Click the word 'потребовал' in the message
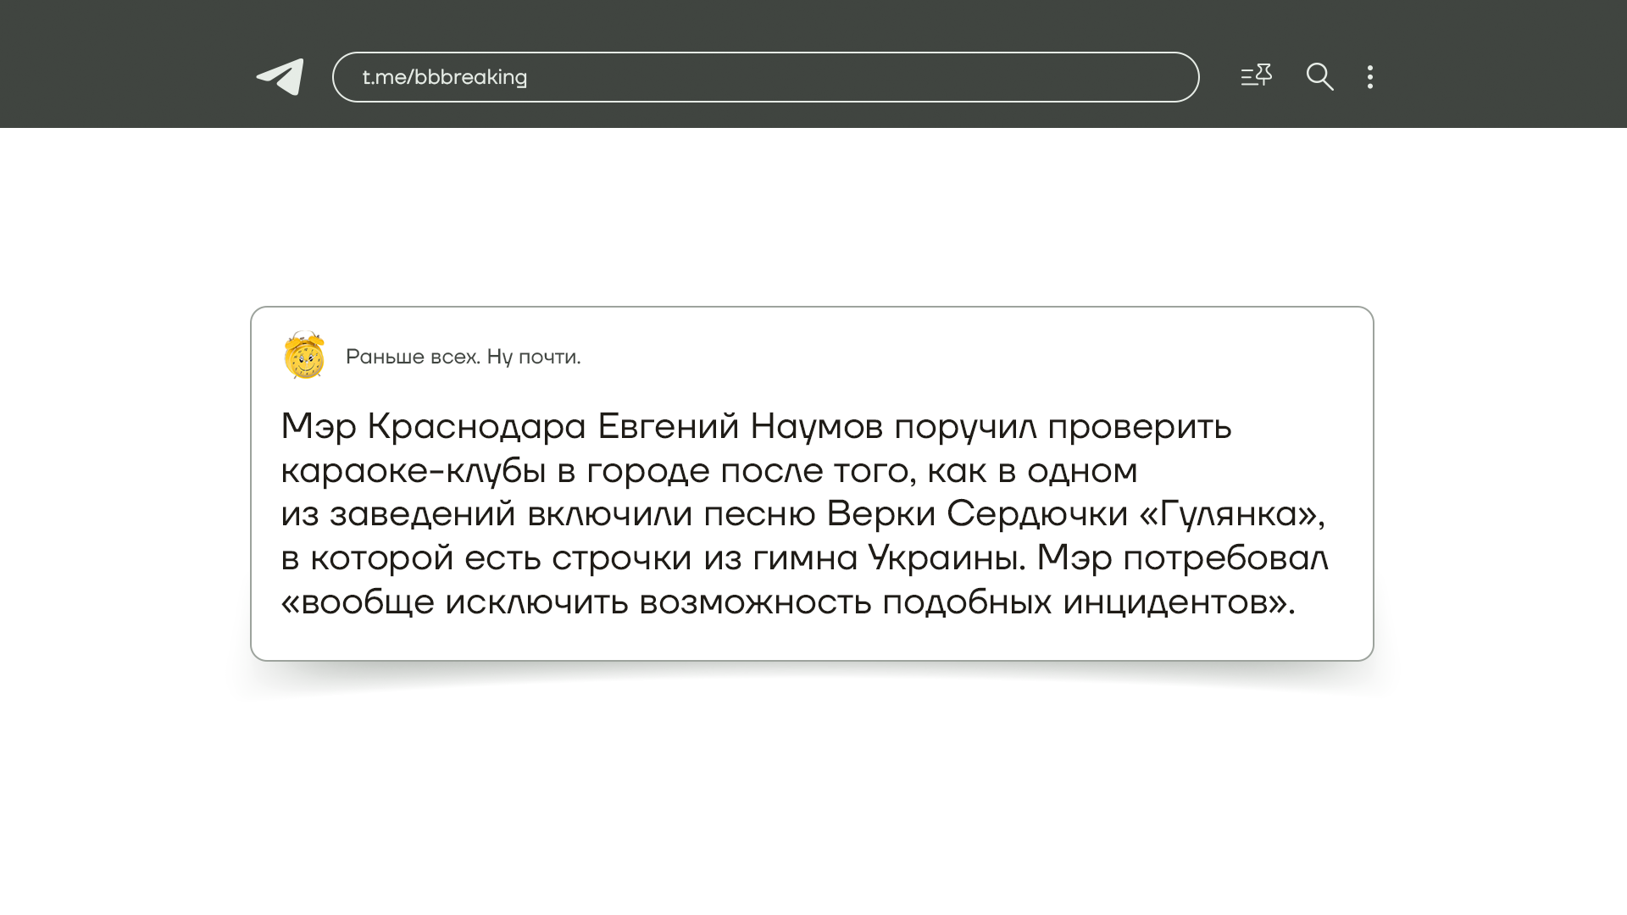1627x915 pixels. pyautogui.click(x=1225, y=558)
